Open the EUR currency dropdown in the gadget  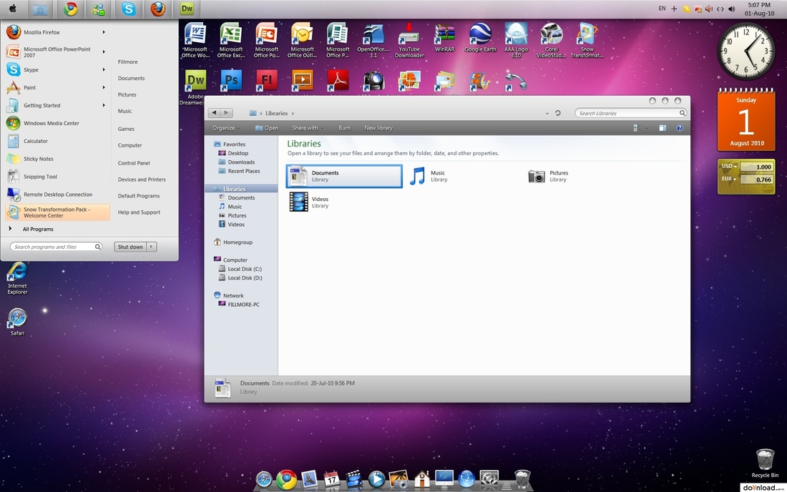pyautogui.click(x=729, y=179)
